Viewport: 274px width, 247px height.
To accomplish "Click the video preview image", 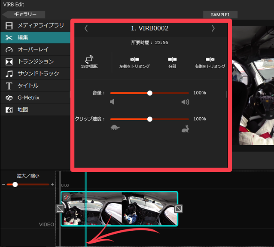I will (x=253, y=85).
